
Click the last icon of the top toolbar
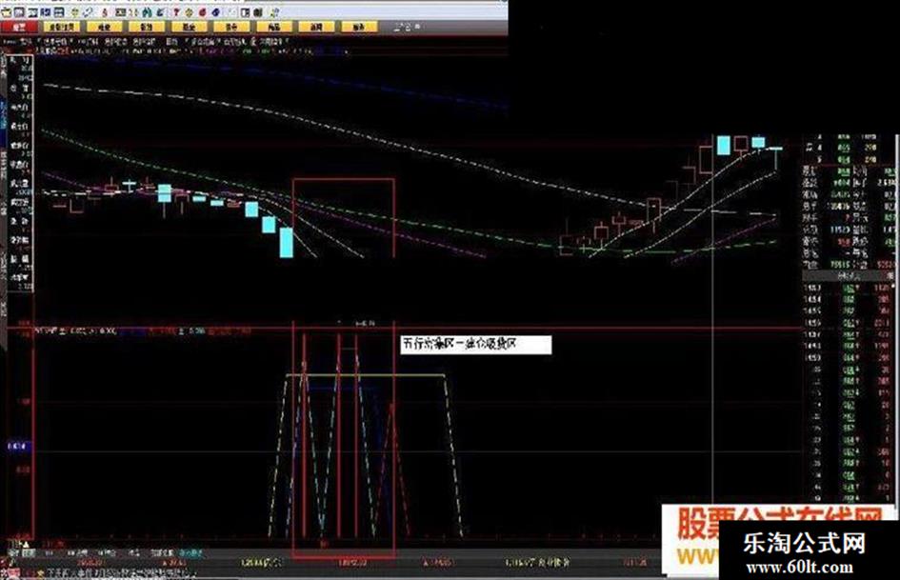(275, 12)
